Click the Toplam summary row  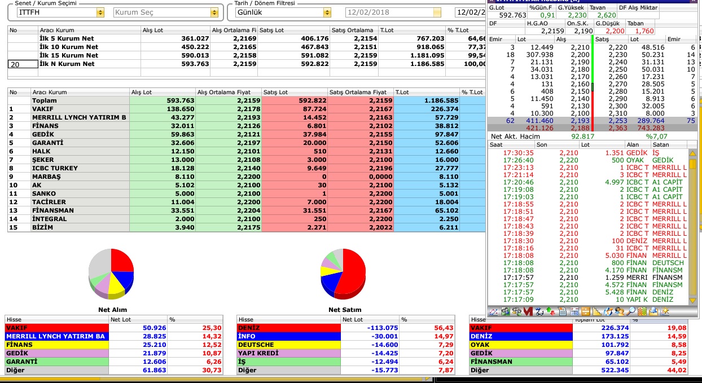point(247,100)
